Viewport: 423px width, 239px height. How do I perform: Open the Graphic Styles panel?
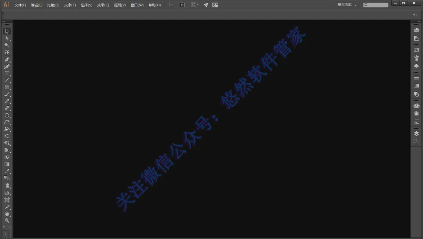(416, 122)
